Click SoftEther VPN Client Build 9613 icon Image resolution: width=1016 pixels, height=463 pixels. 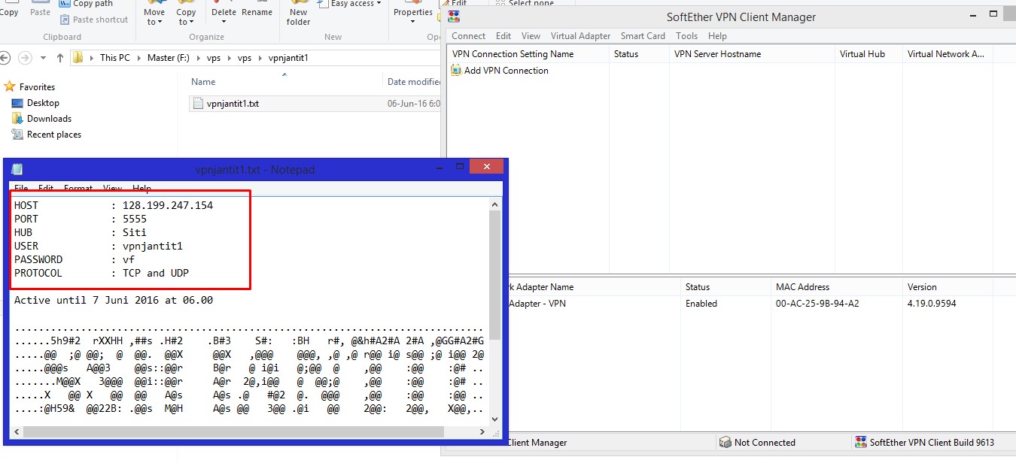(x=861, y=443)
